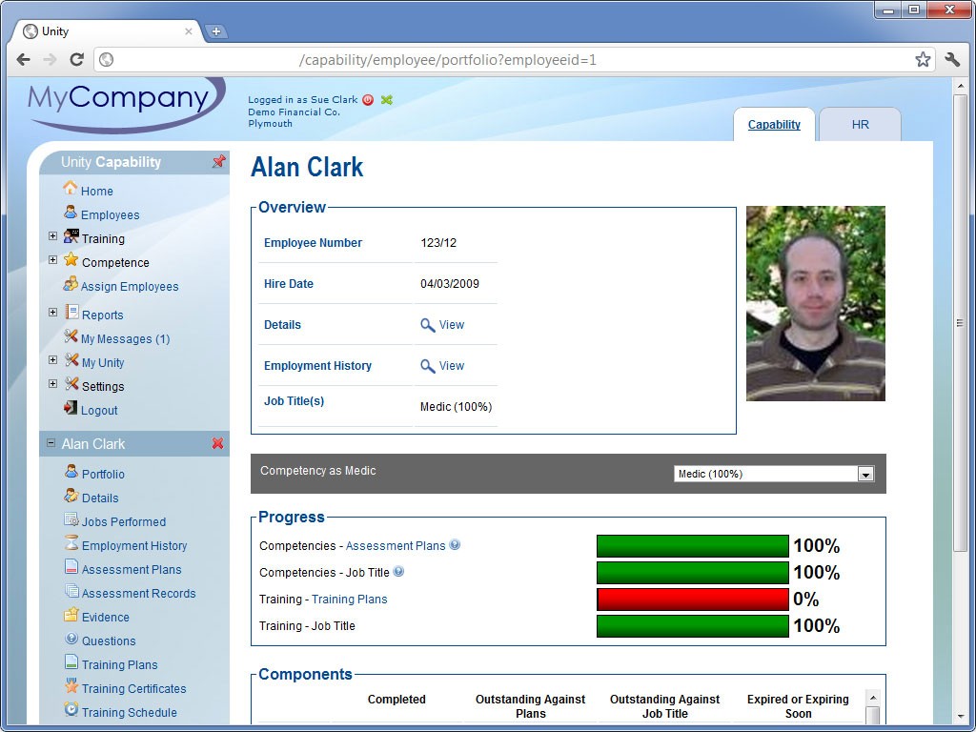
Task: Click the Training Job Title 100% progress bar
Action: coord(693,626)
